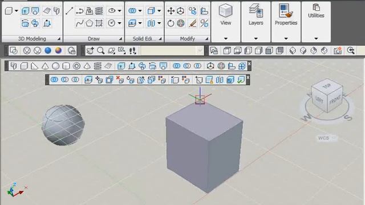The width and height of the screenshot is (365, 205).
Task: Open Extrude Faces dropdown arrow in Solid Editing panel
Action: click(140, 23)
